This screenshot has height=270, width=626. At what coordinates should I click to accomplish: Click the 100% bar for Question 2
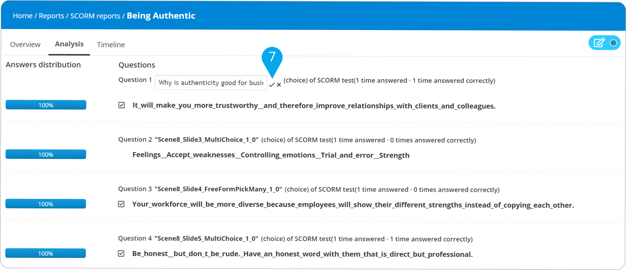[x=46, y=154]
